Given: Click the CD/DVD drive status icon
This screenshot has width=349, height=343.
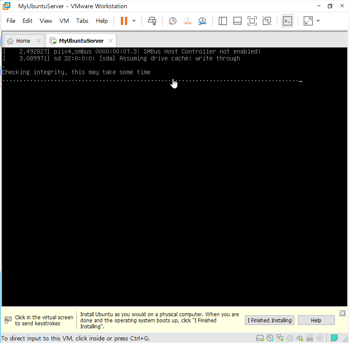Looking at the screenshot, I should click(x=270, y=338).
